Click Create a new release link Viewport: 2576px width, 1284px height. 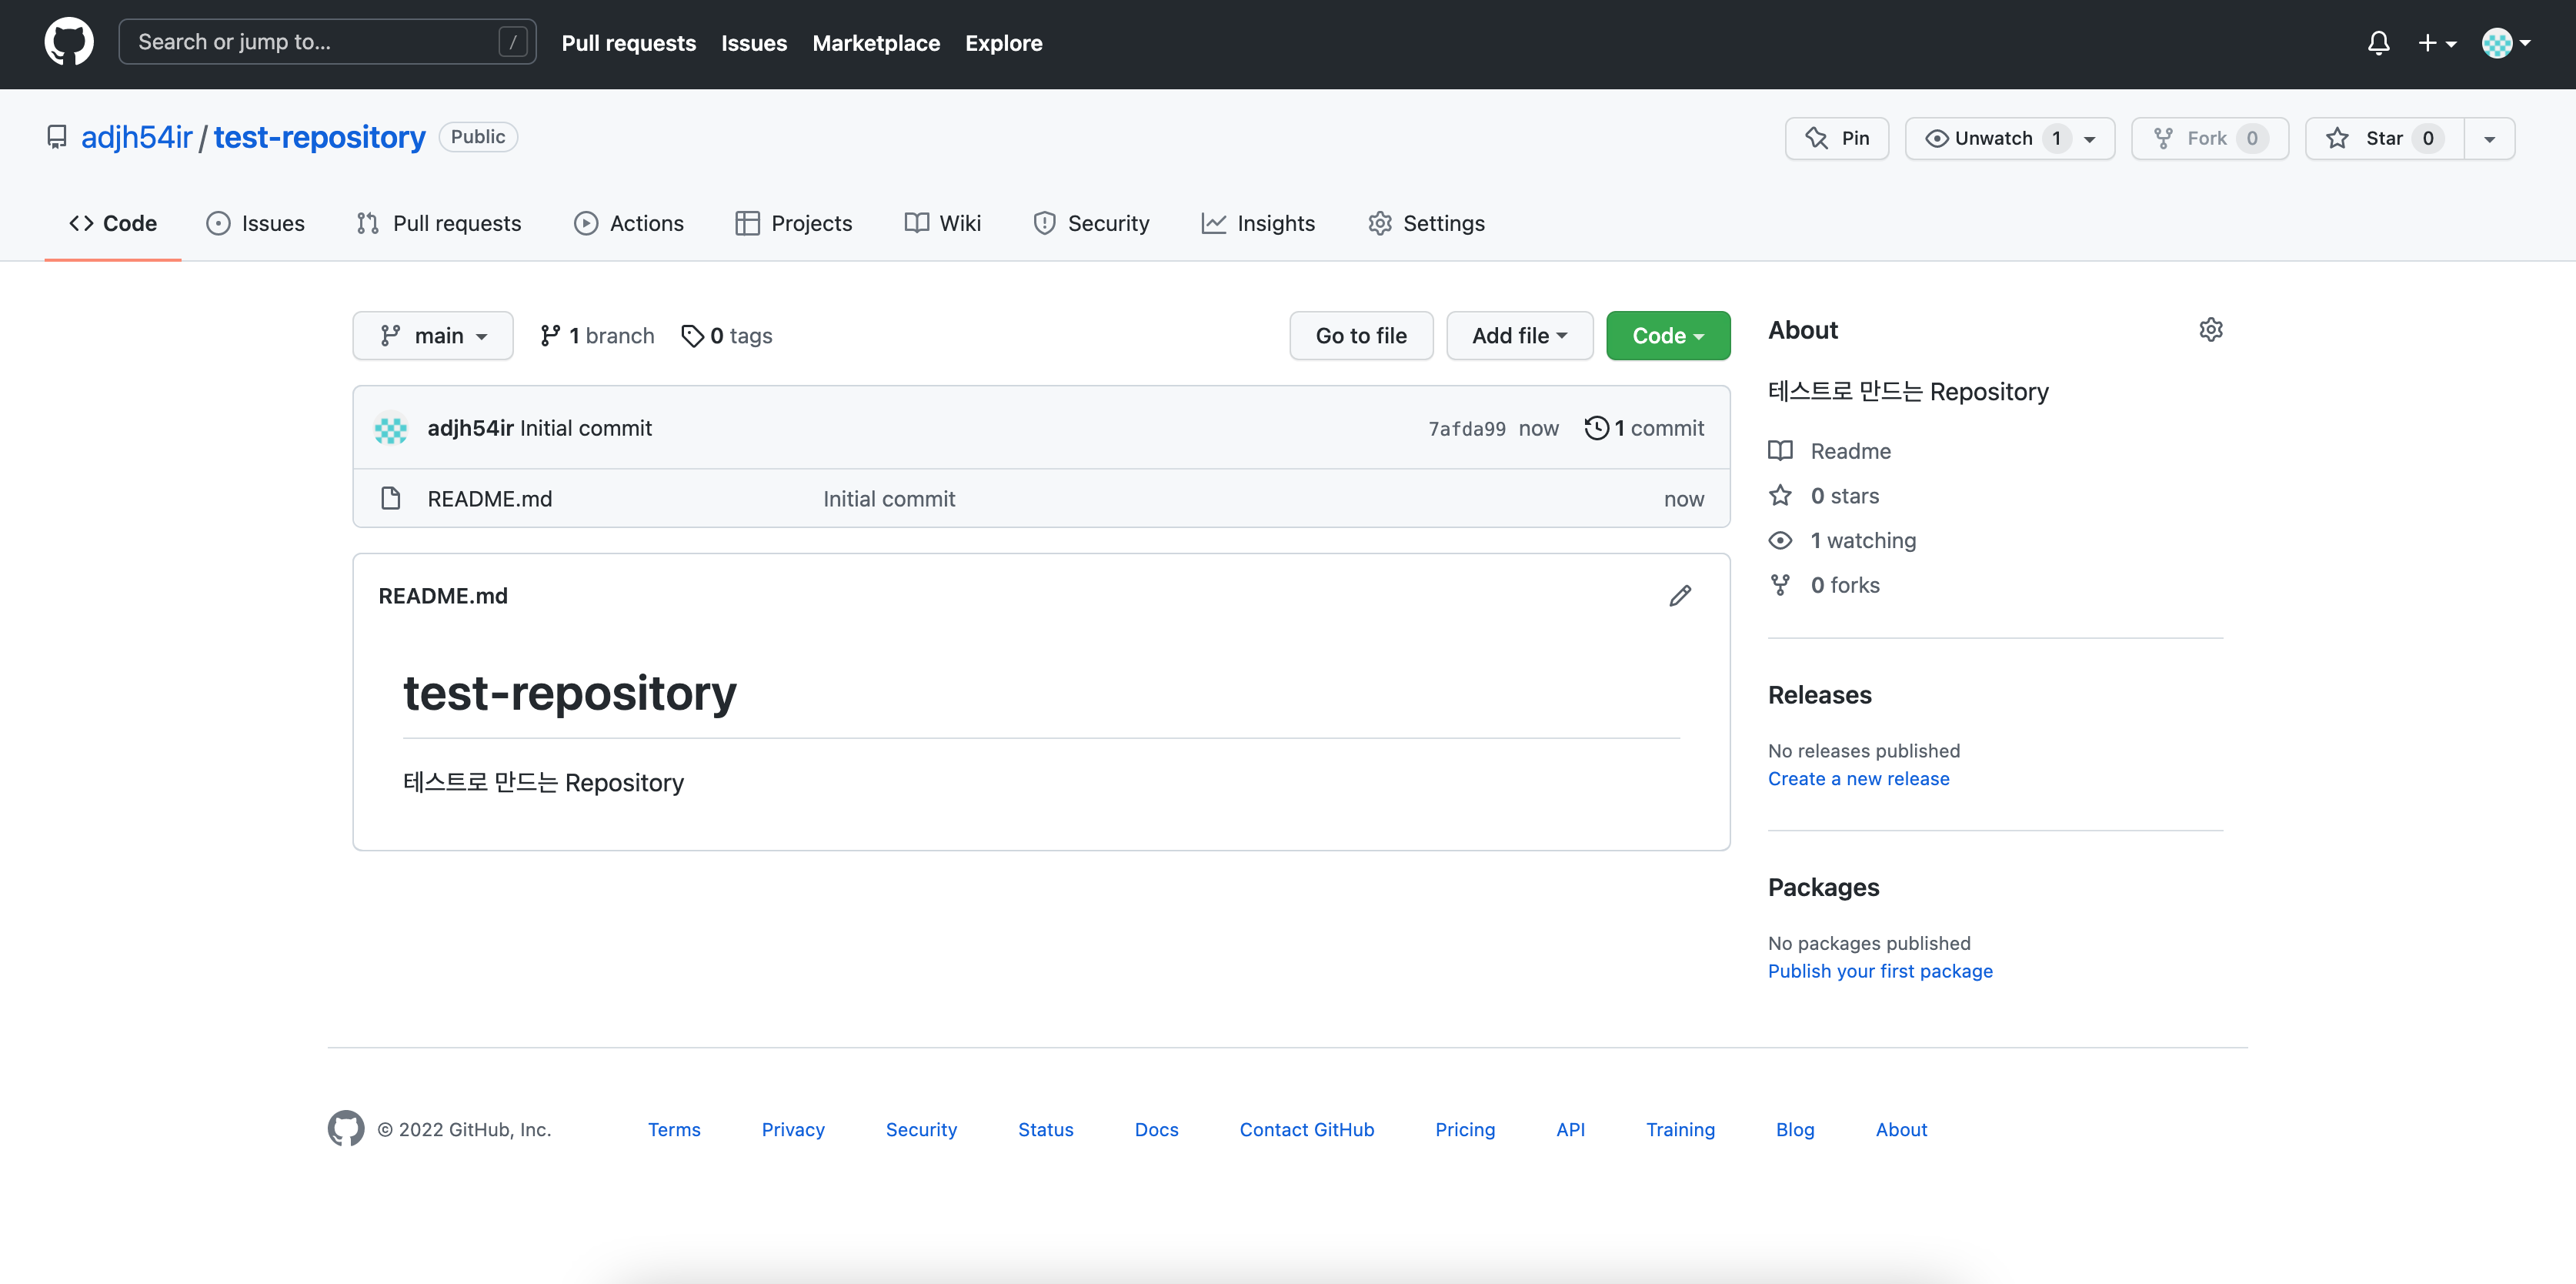(x=1858, y=778)
